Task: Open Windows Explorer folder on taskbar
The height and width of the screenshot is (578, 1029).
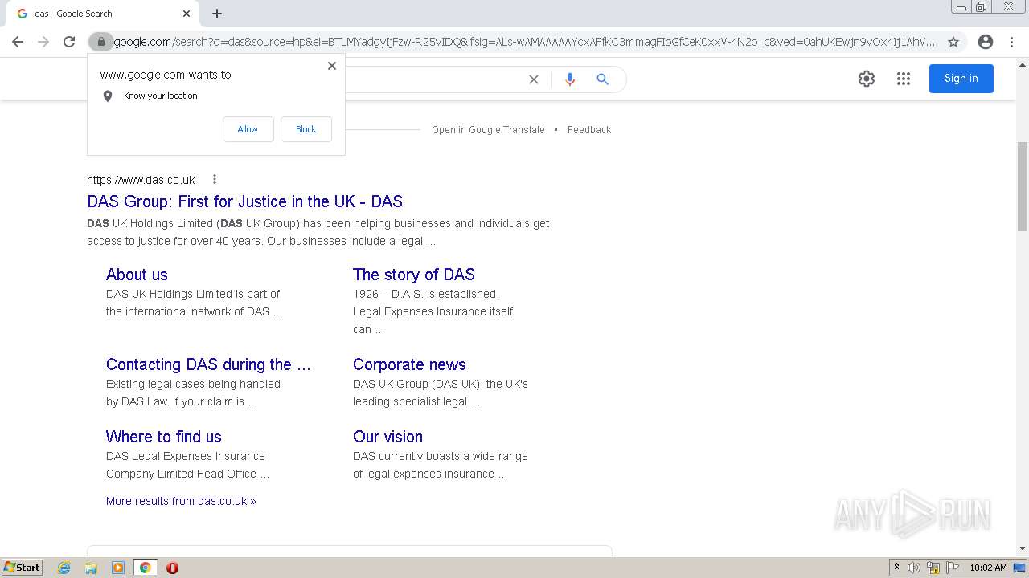Action: [91, 568]
